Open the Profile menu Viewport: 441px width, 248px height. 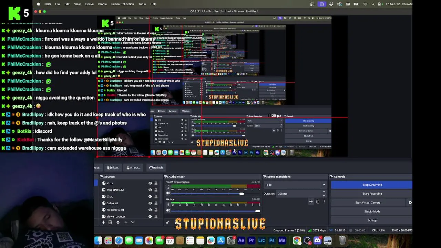point(102,4)
